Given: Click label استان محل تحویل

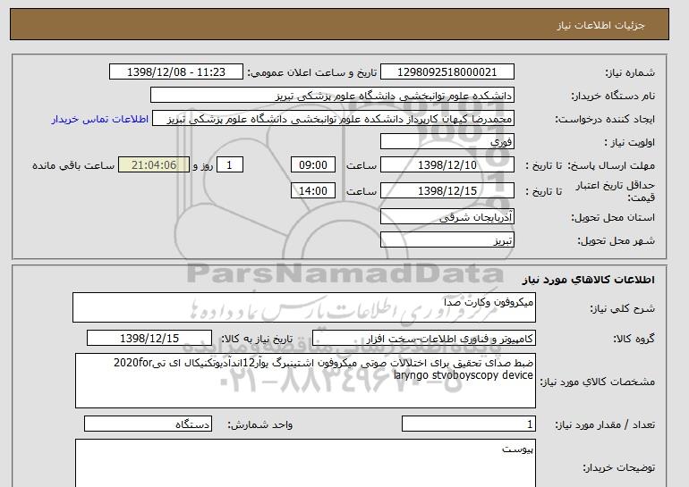Looking at the screenshot, I should (x=613, y=218).
